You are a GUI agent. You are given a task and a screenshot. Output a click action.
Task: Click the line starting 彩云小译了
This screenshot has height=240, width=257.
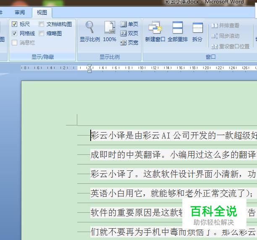(173, 174)
